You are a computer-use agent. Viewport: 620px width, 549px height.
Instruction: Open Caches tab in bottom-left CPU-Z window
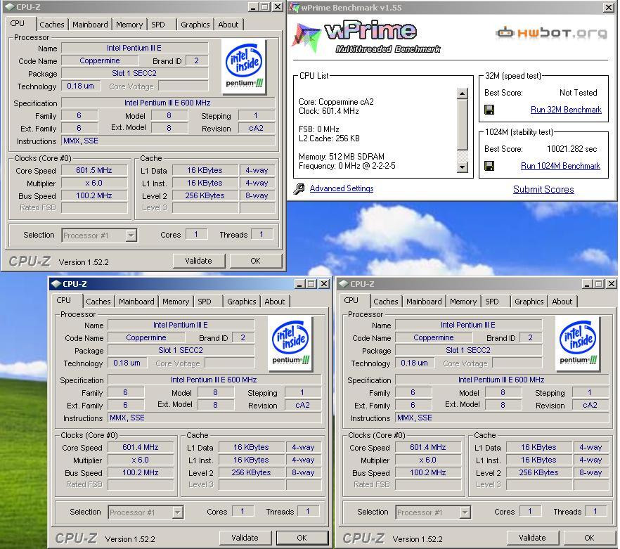coord(98,302)
